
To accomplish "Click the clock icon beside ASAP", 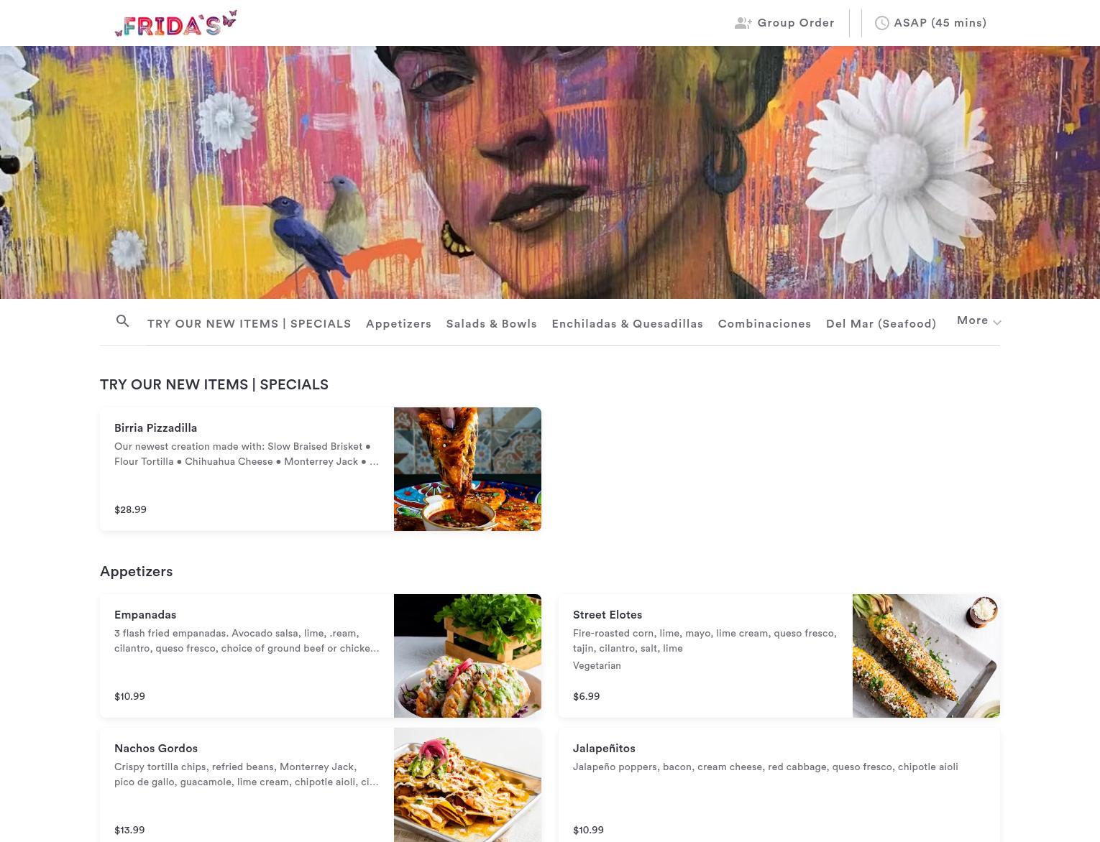I will coord(881,23).
